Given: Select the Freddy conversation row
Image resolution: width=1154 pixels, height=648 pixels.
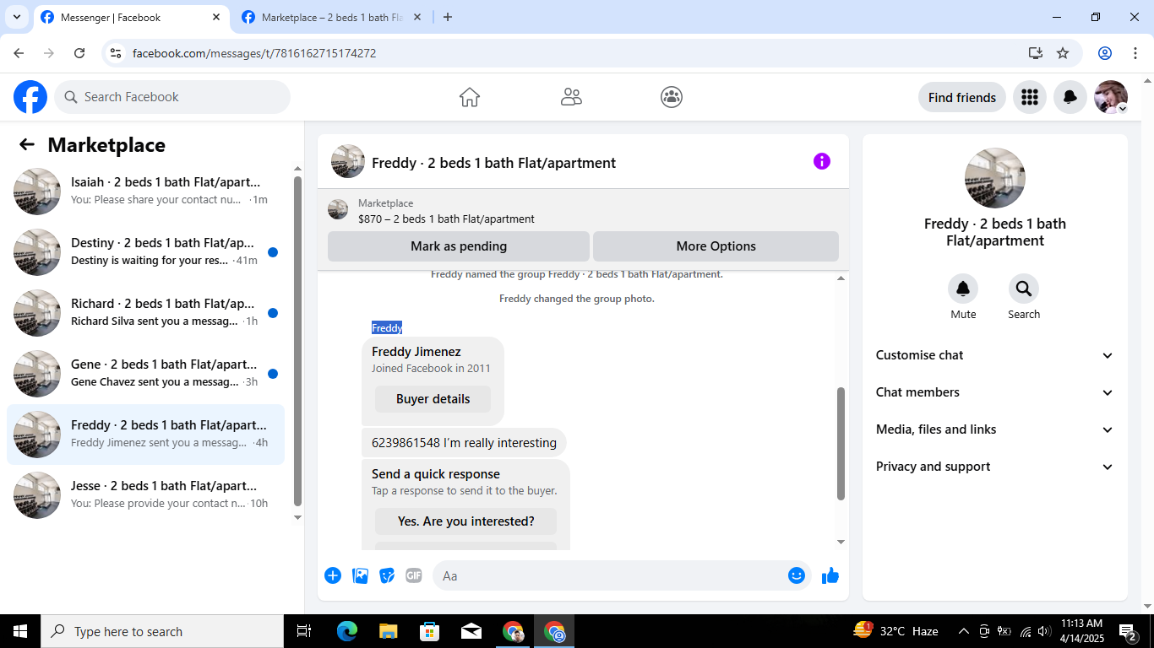Looking at the screenshot, I should coord(145,435).
